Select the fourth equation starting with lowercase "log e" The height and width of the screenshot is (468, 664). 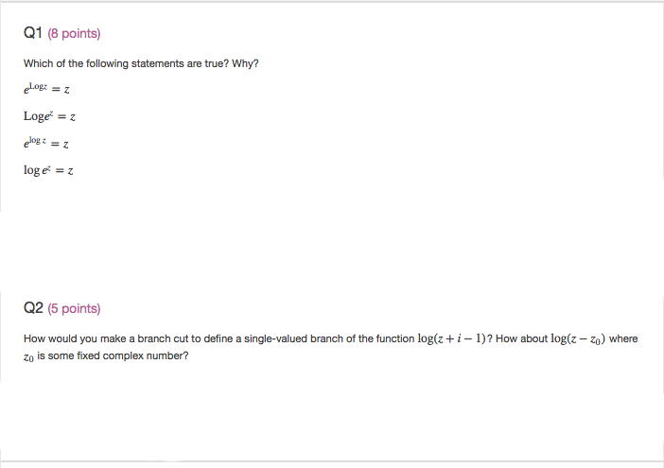[x=49, y=171]
